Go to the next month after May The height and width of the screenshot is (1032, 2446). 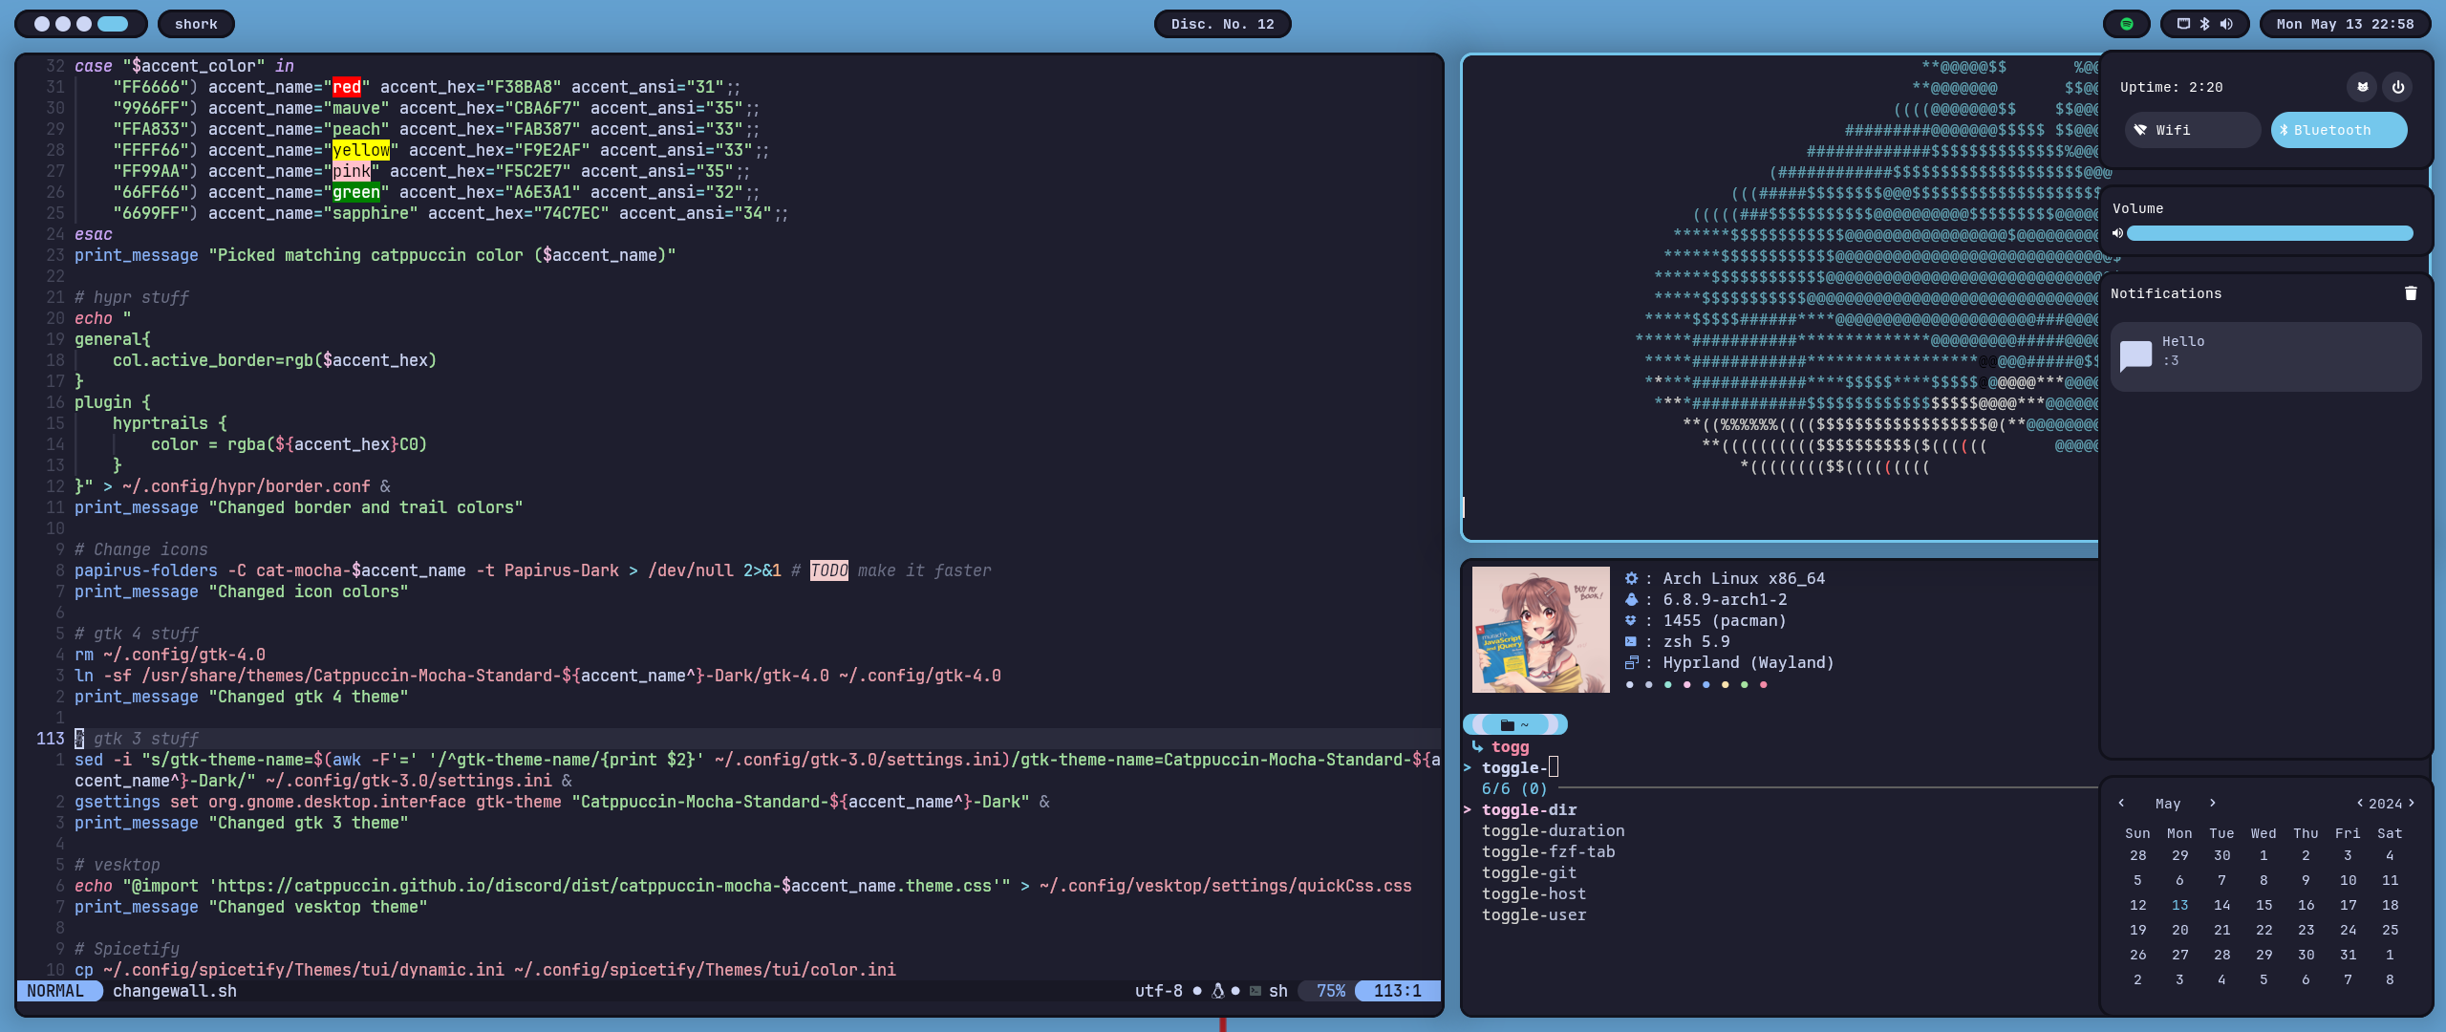(2212, 804)
